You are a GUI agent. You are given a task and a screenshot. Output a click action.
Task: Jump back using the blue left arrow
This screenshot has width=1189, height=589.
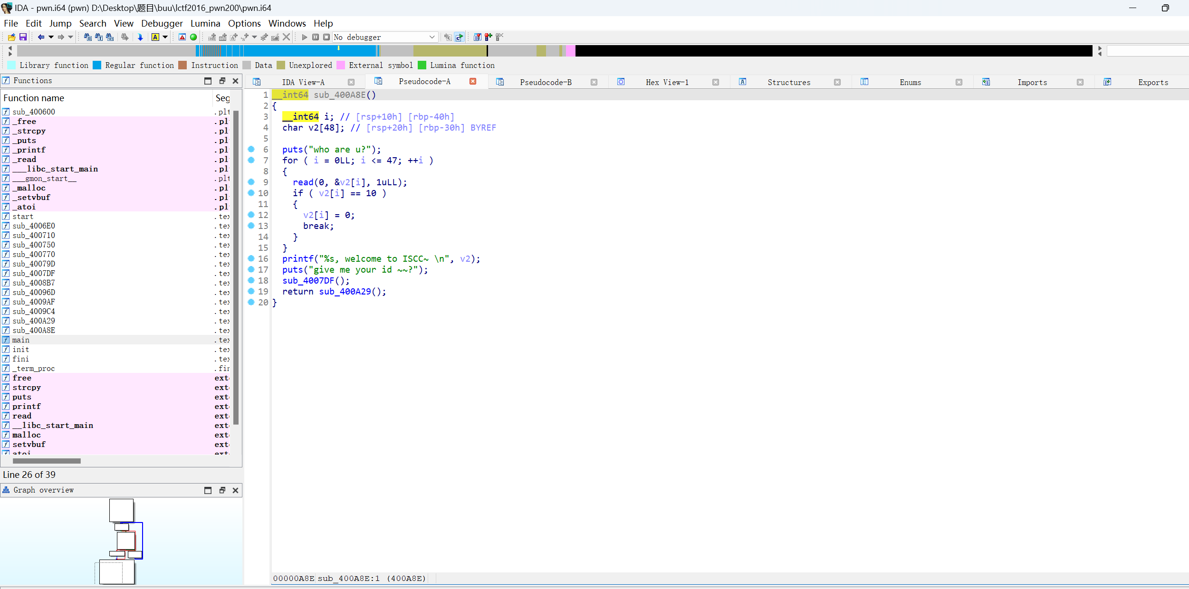click(x=41, y=37)
